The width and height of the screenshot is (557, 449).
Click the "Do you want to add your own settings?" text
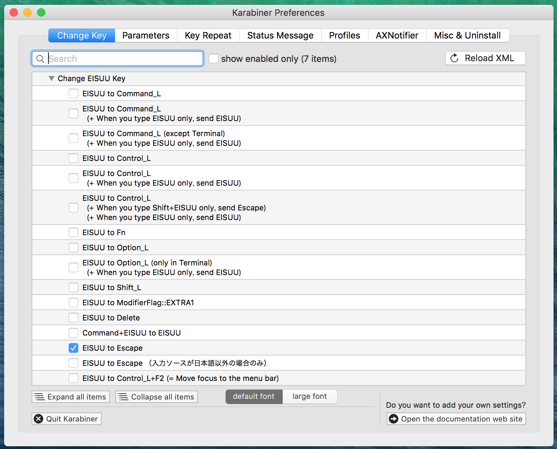pos(456,405)
